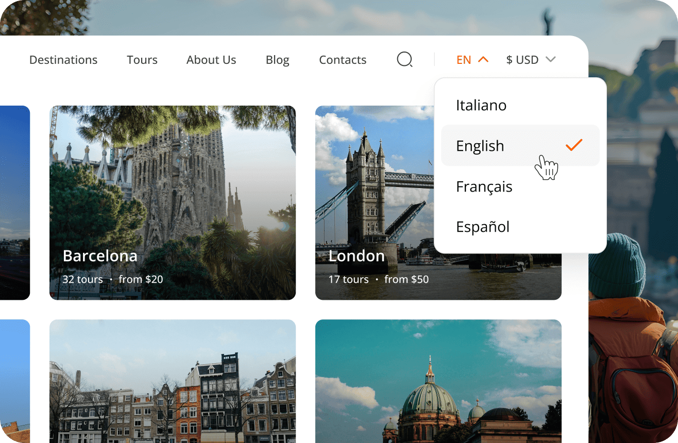
Task: Collapse language menu with the orange chevron
Action: (483, 60)
